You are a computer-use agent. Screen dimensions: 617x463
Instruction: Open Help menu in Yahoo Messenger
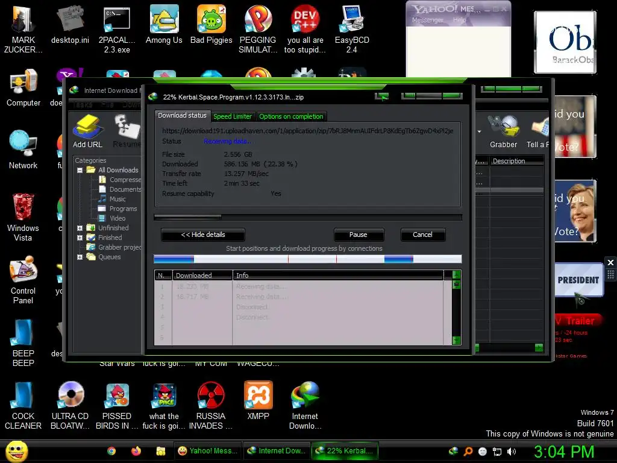click(x=460, y=20)
